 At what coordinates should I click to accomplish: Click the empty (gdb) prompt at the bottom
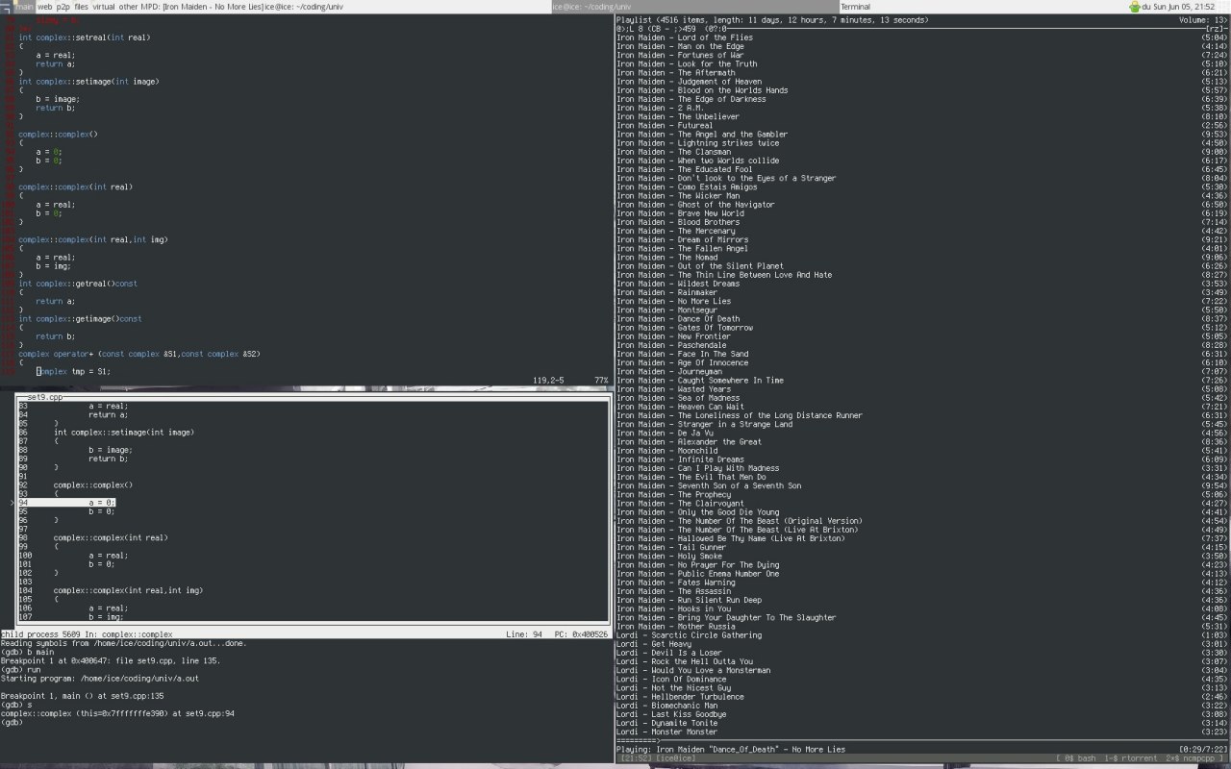click(x=13, y=723)
